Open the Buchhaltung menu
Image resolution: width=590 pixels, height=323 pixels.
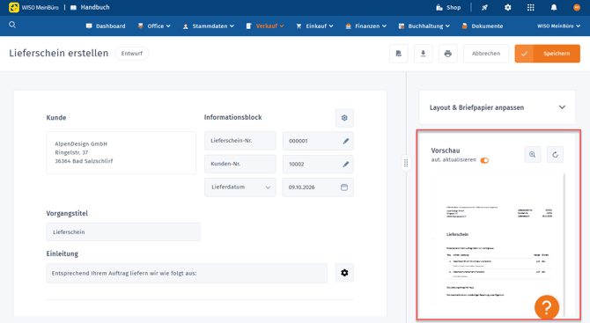pyautogui.click(x=424, y=26)
